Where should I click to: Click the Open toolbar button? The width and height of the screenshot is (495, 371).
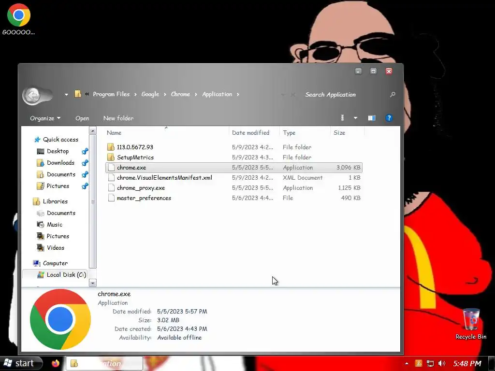click(82, 118)
